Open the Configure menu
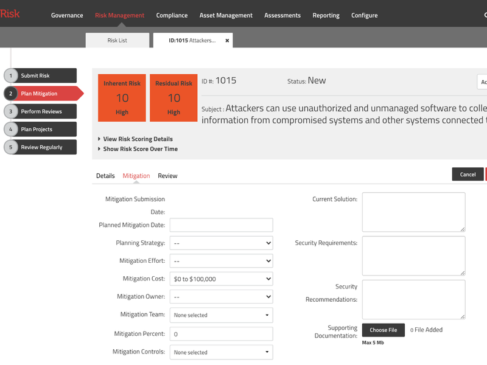 click(x=364, y=15)
